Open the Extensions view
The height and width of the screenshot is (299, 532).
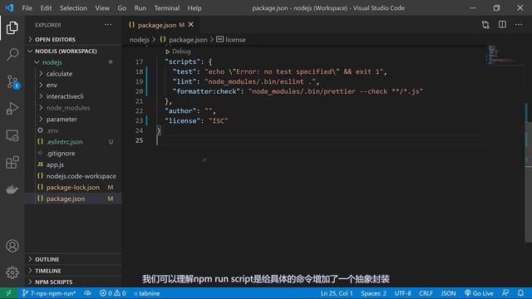tap(12, 163)
